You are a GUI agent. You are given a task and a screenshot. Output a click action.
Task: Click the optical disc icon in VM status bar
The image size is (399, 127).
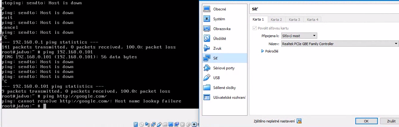click(141, 124)
